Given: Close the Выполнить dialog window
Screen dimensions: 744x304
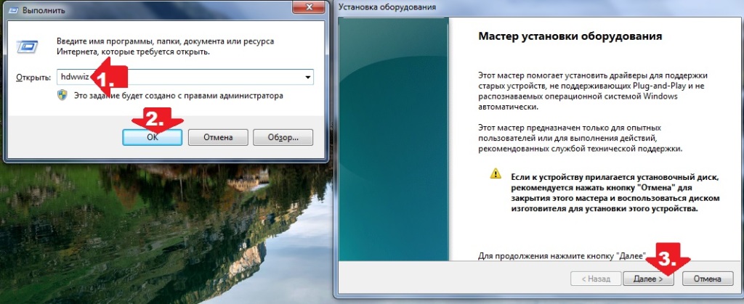Looking at the screenshot, I should click(310, 8).
